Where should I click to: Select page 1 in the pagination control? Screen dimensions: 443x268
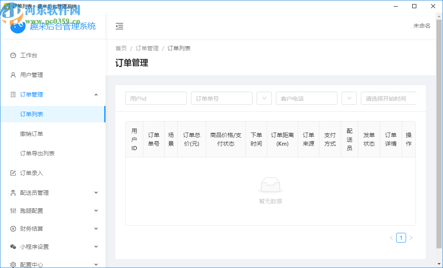(x=401, y=238)
